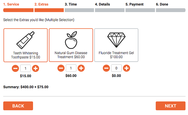This screenshot has height=115, width=188.
Task: Click the diamond icon for Fluoride Gel
Action: point(116,40)
